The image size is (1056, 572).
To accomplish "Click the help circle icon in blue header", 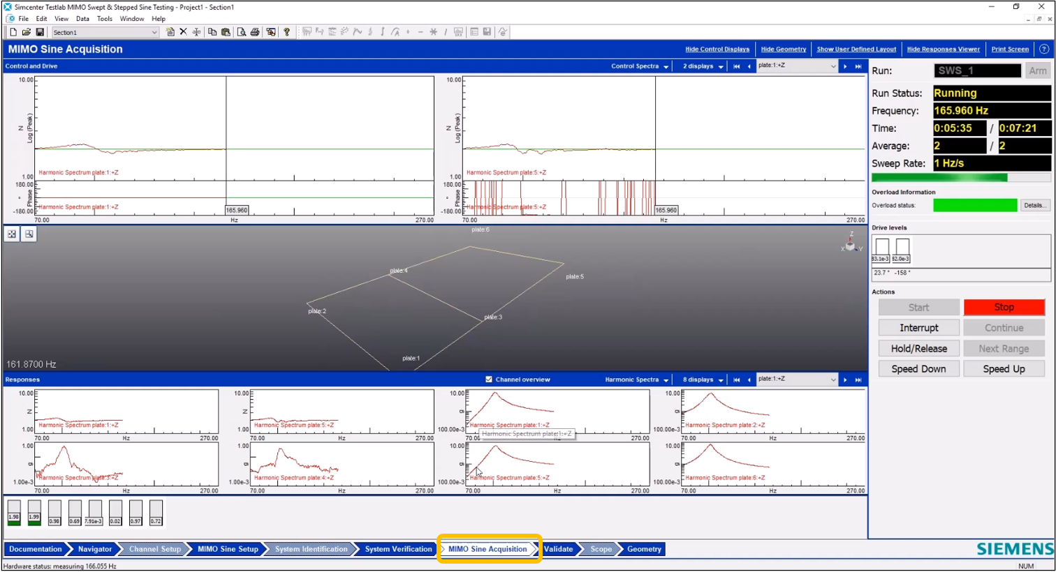I will [x=1044, y=49].
